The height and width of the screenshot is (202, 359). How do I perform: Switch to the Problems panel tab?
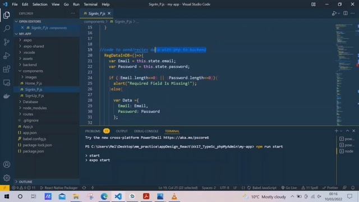[93, 131]
